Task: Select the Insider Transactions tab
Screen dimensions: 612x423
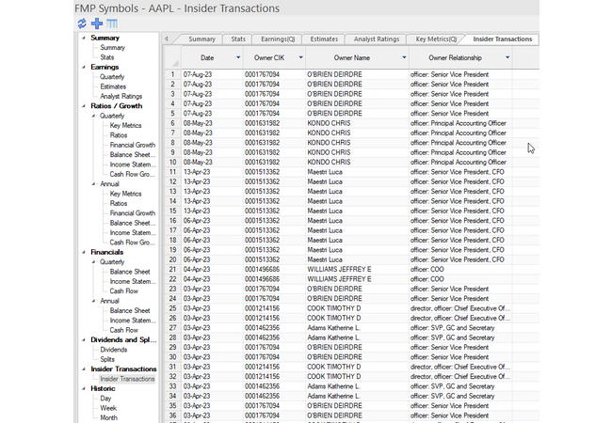Action: click(x=503, y=39)
